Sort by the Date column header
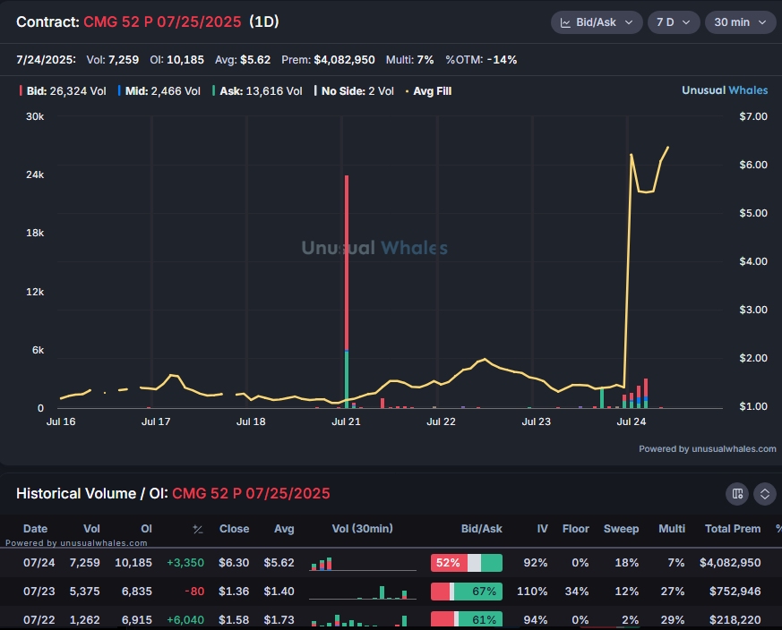Screen dimensions: 782x630 click(36, 529)
